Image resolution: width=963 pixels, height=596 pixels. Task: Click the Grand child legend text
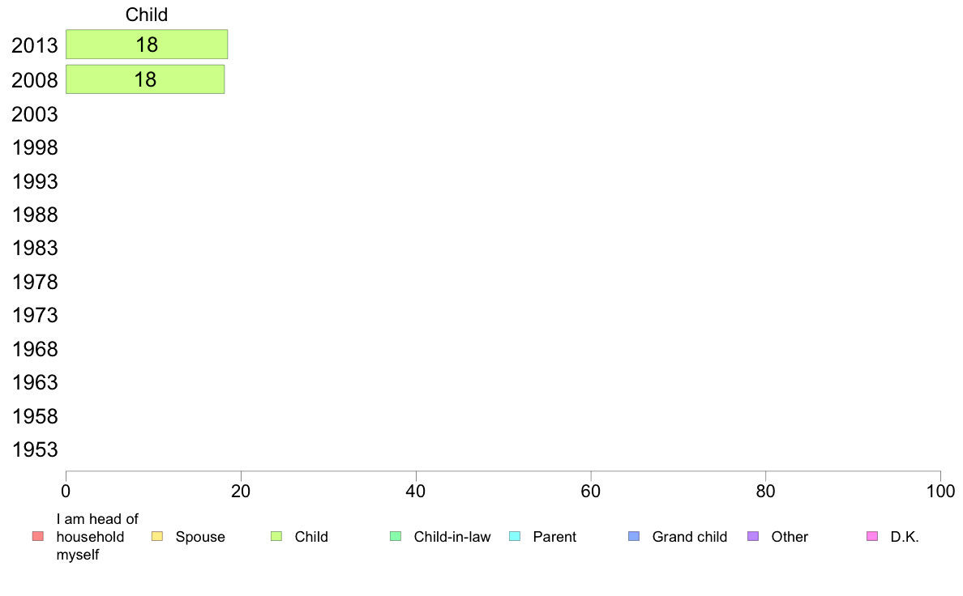(x=690, y=537)
